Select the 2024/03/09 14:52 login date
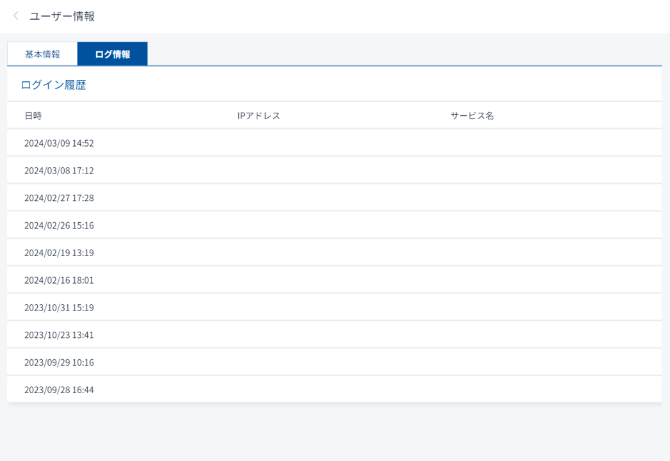Screen dimensions: 670x461 pos(59,143)
